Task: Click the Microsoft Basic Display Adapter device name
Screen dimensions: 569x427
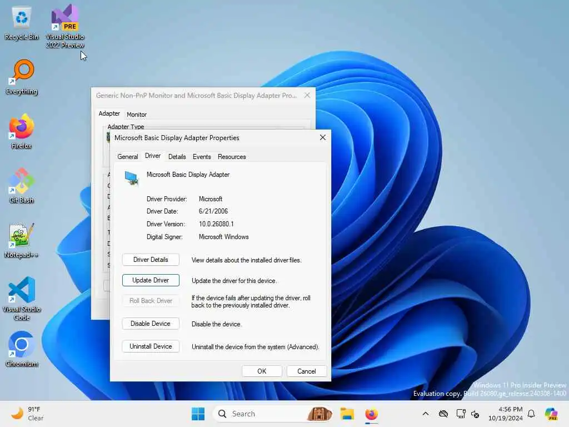Action: [188, 175]
